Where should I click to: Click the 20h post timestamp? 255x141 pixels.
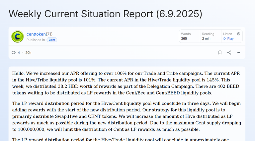tap(28, 53)
